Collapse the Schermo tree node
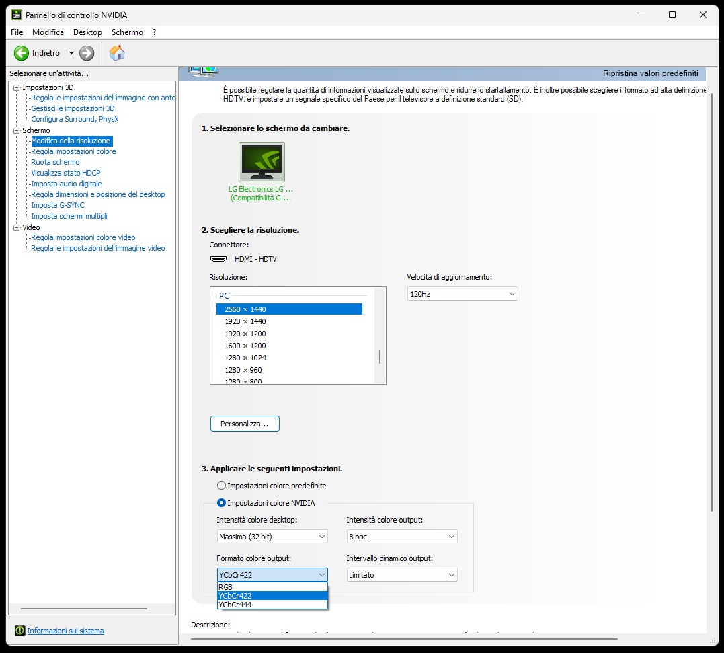 point(17,130)
